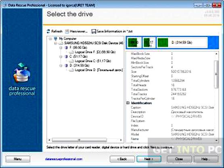Screen dimensions: 224x168
Task: Click the properties pane vertical scrollbar thumb
Action: tap(216, 74)
